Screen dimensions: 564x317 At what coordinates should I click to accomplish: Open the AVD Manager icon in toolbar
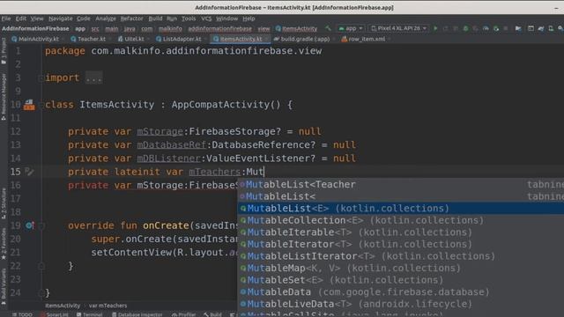tap(551, 28)
